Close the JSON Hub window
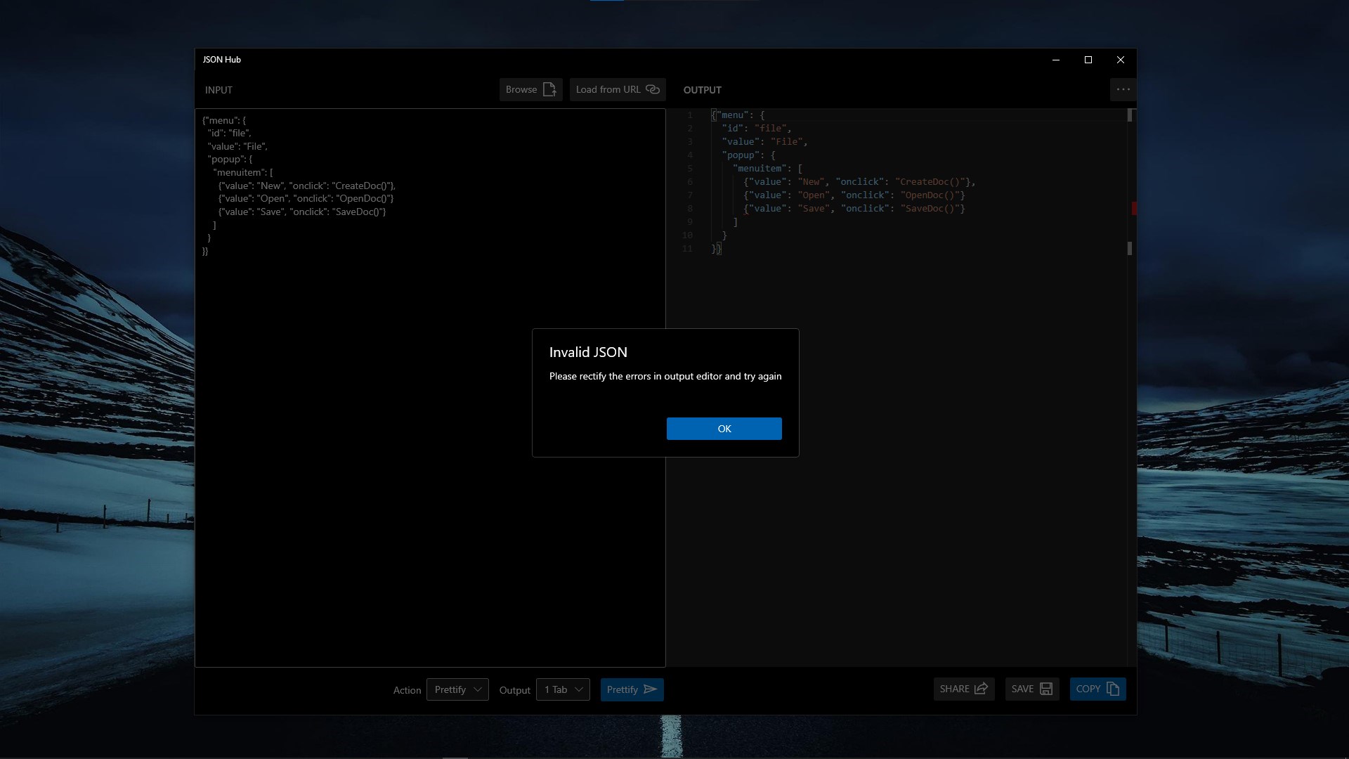The image size is (1349, 759). point(1121,60)
